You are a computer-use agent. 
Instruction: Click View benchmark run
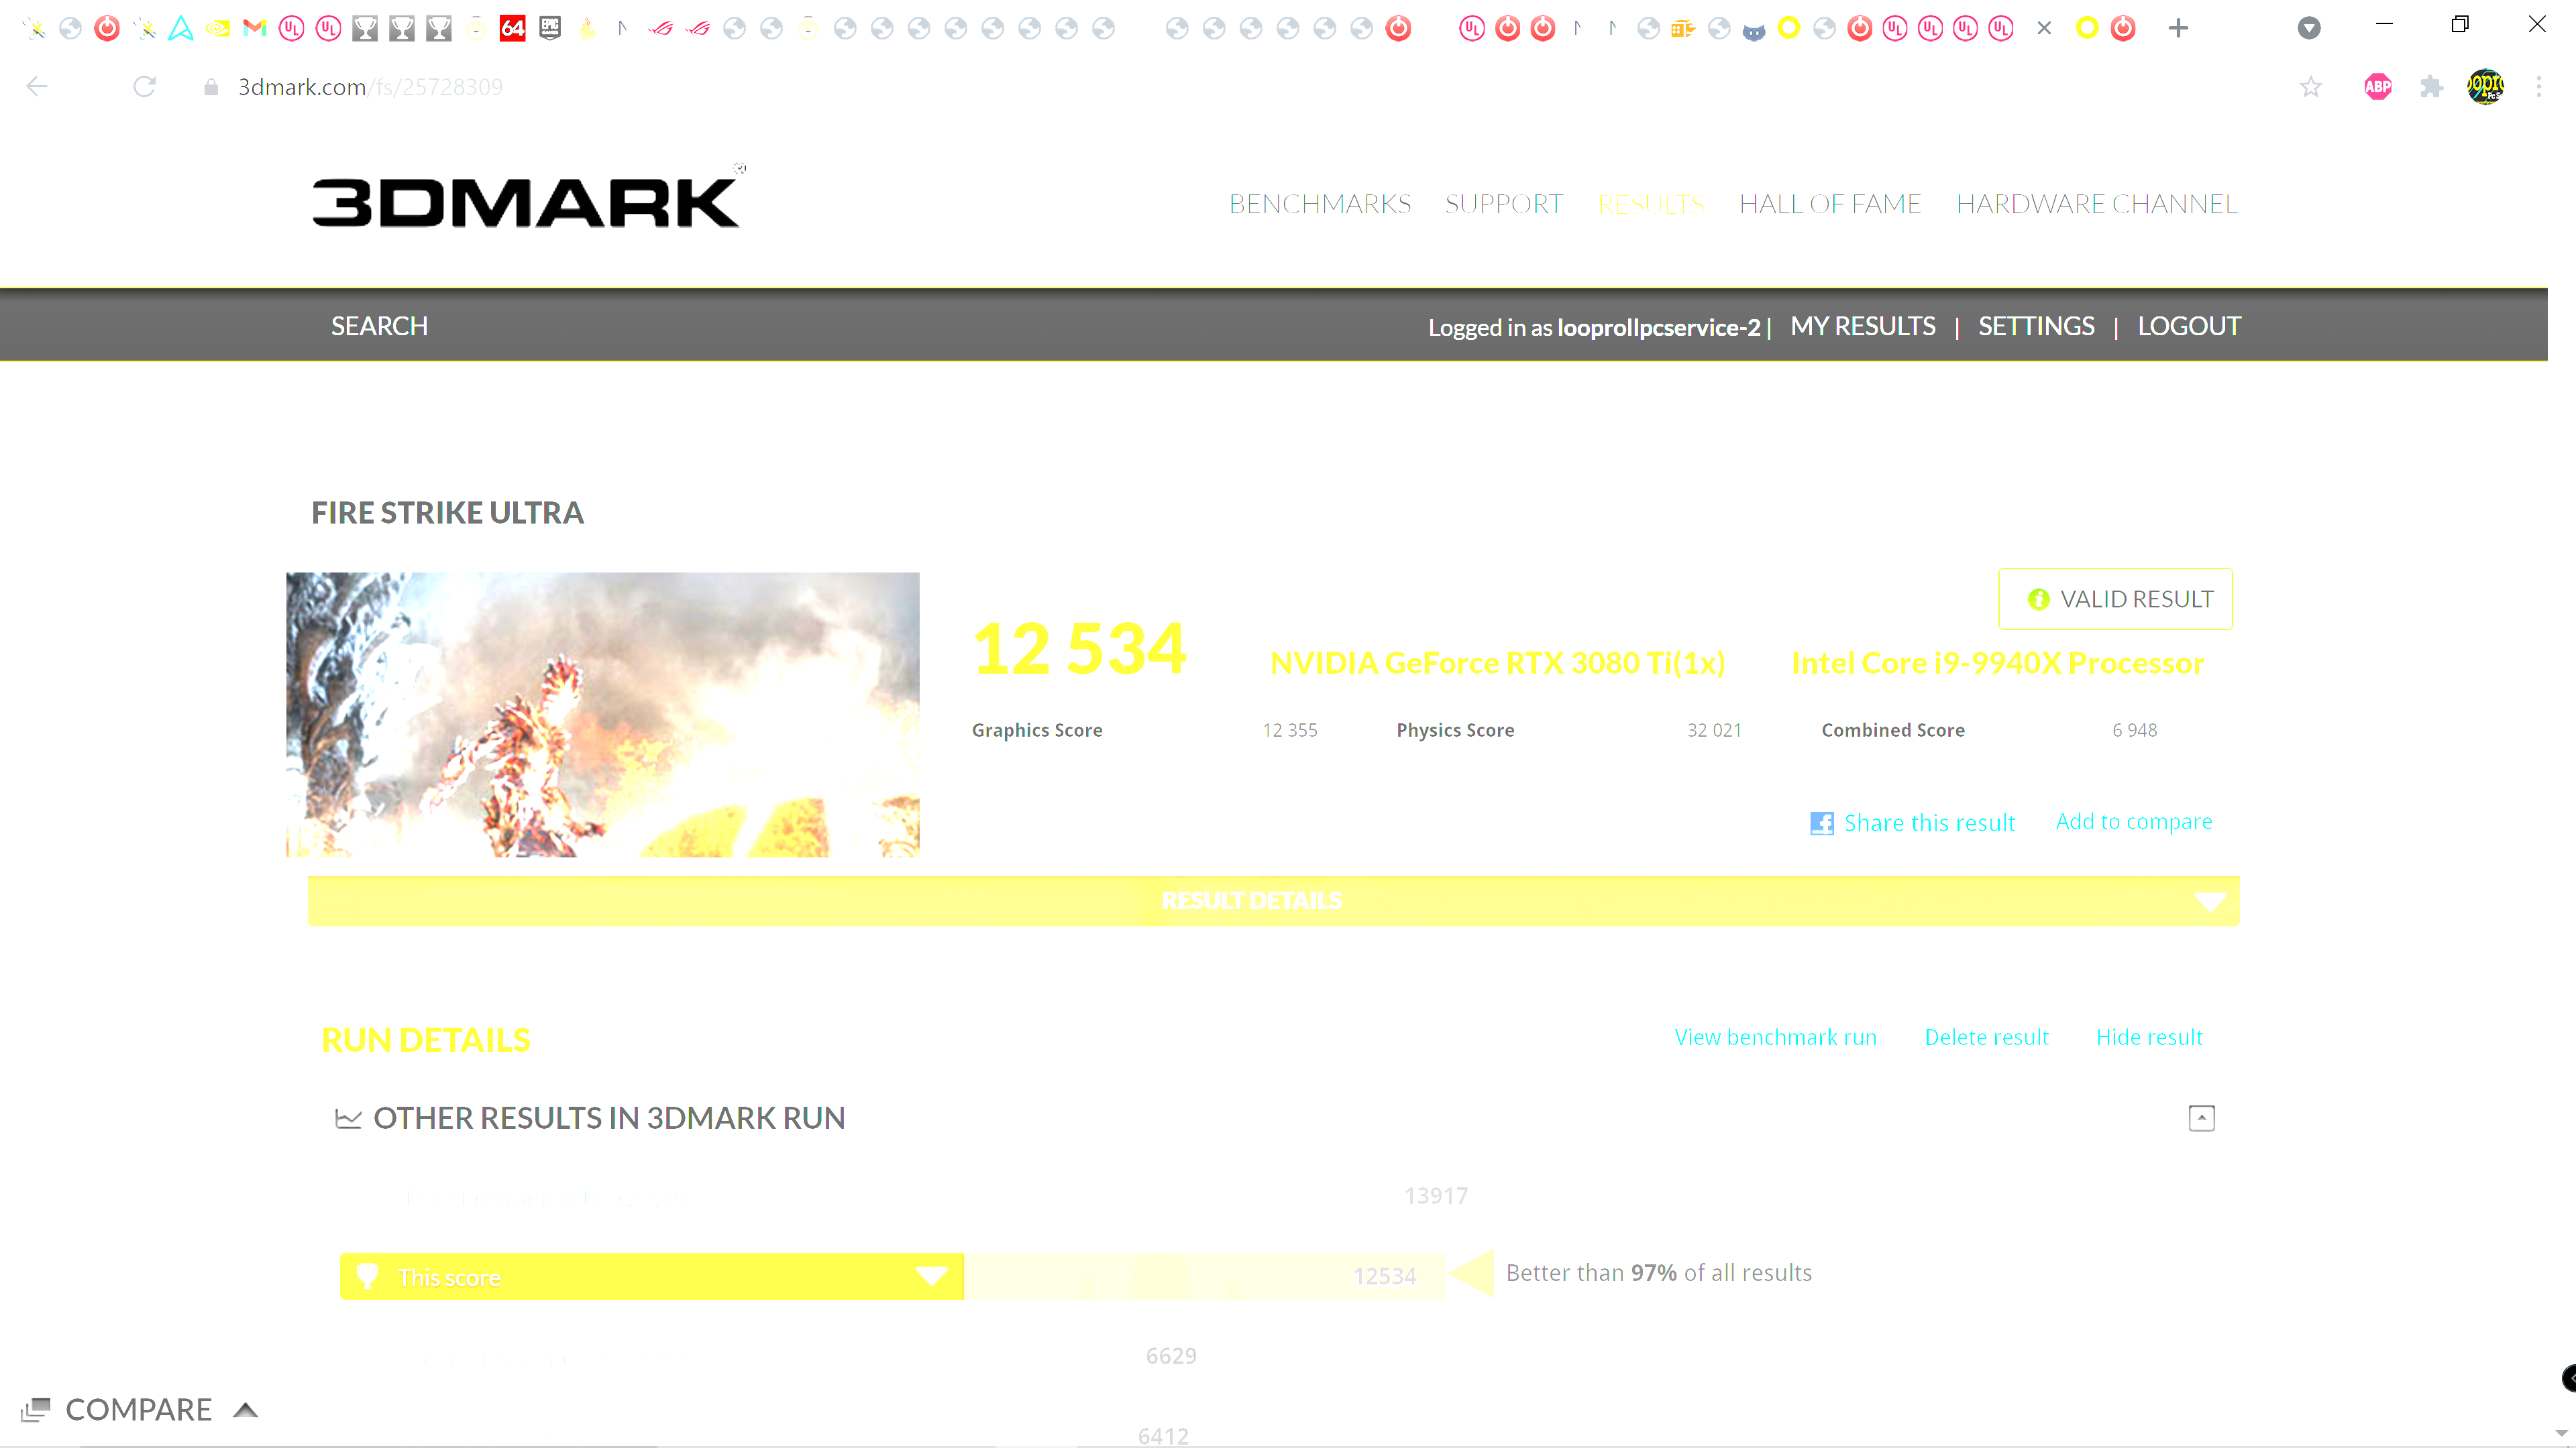pyautogui.click(x=1775, y=1036)
